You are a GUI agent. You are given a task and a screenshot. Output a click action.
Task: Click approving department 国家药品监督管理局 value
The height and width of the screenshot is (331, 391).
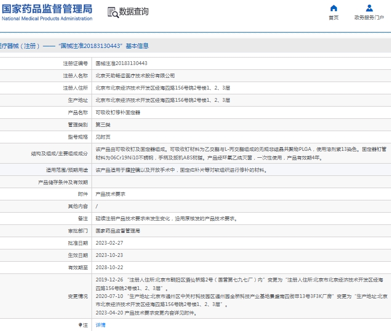[x=118, y=231]
